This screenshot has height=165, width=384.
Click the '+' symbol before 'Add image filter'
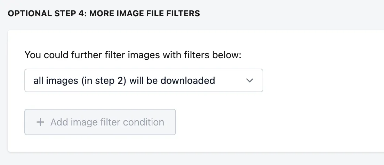pyautogui.click(x=40, y=122)
